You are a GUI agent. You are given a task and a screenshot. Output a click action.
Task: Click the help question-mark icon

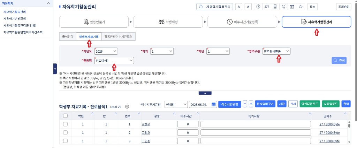point(258,7)
